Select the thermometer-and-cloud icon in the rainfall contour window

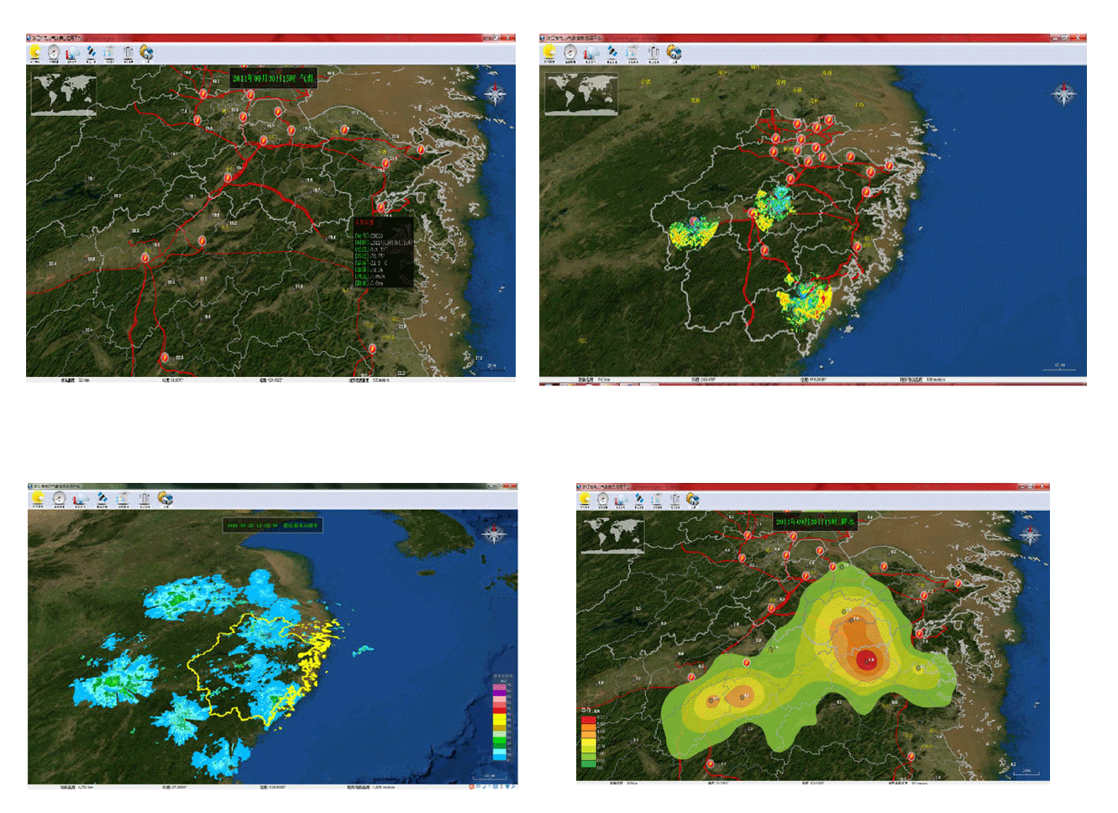621,500
